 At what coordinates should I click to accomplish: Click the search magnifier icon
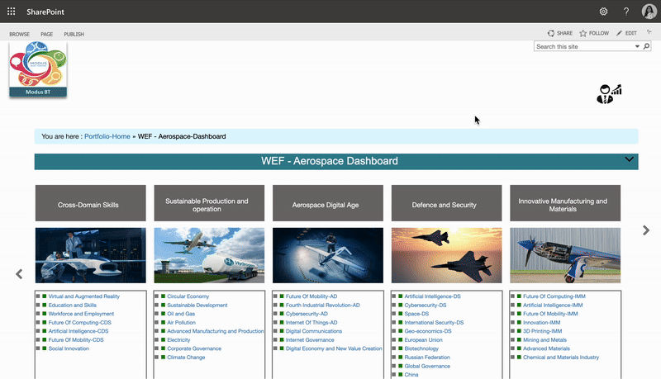[x=646, y=46]
